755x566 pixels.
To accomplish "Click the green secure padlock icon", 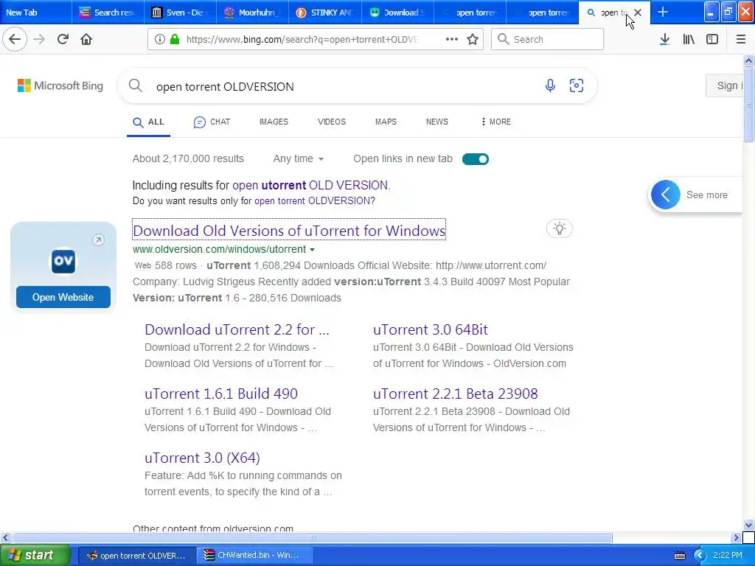I will (x=175, y=39).
